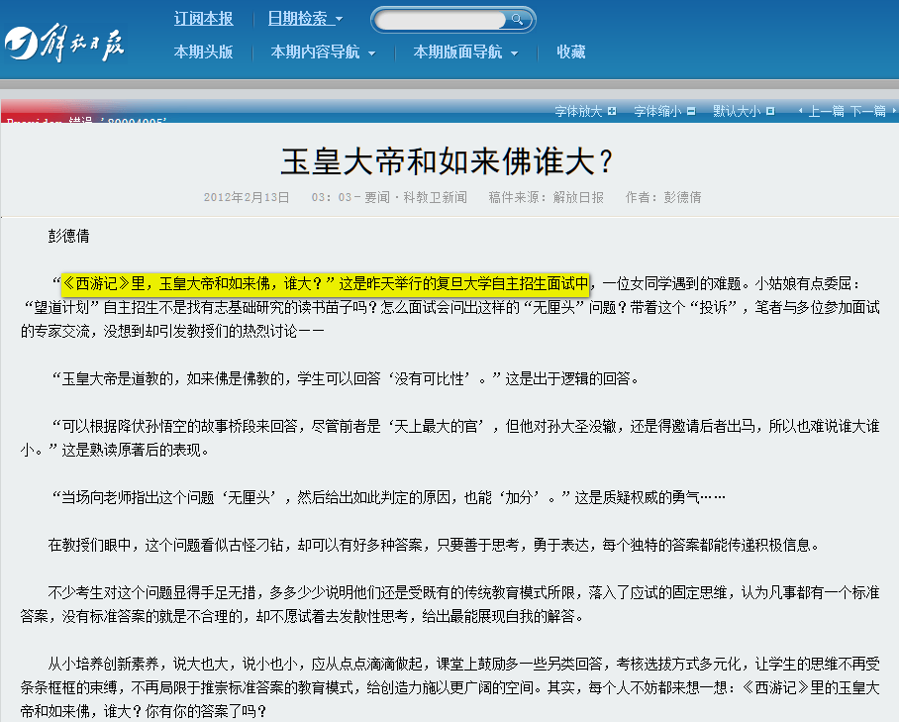Click the right arrow after 下一篇
Image resolution: width=899 pixels, height=722 pixels.
tap(892, 111)
